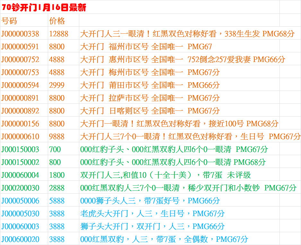Screen dimensions: 301x245
Task: Click serial number J000000891
Action: coord(20,98)
